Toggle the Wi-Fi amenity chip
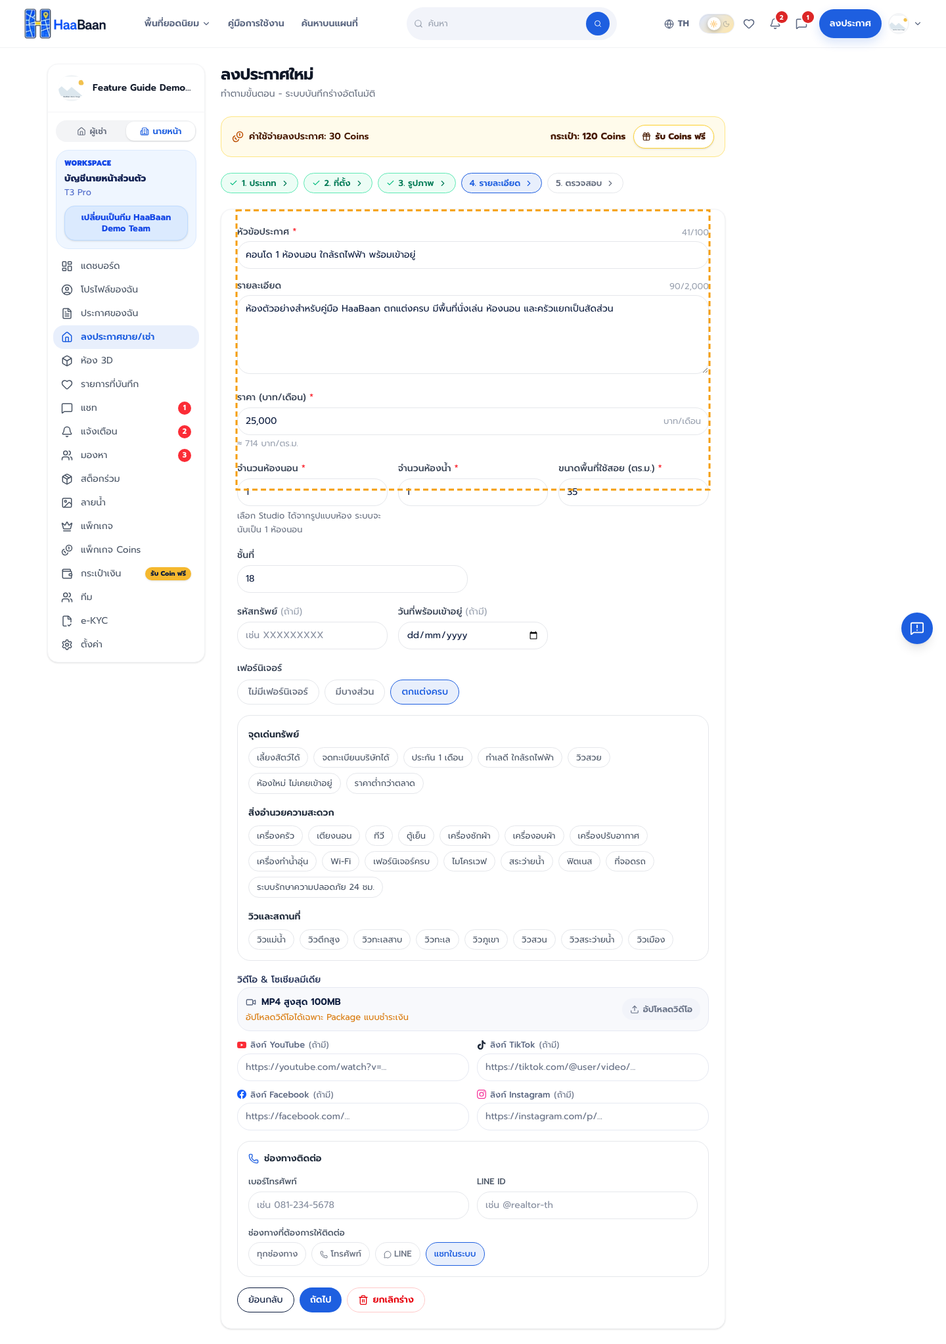Image resolution: width=946 pixels, height=1344 pixels. pos(340,862)
